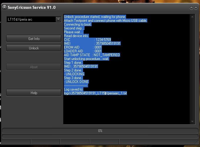The height and width of the screenshot is (147, 200).
Task: Click the 'CXC : 1234-5769' log line
Action: click(87, 40)
